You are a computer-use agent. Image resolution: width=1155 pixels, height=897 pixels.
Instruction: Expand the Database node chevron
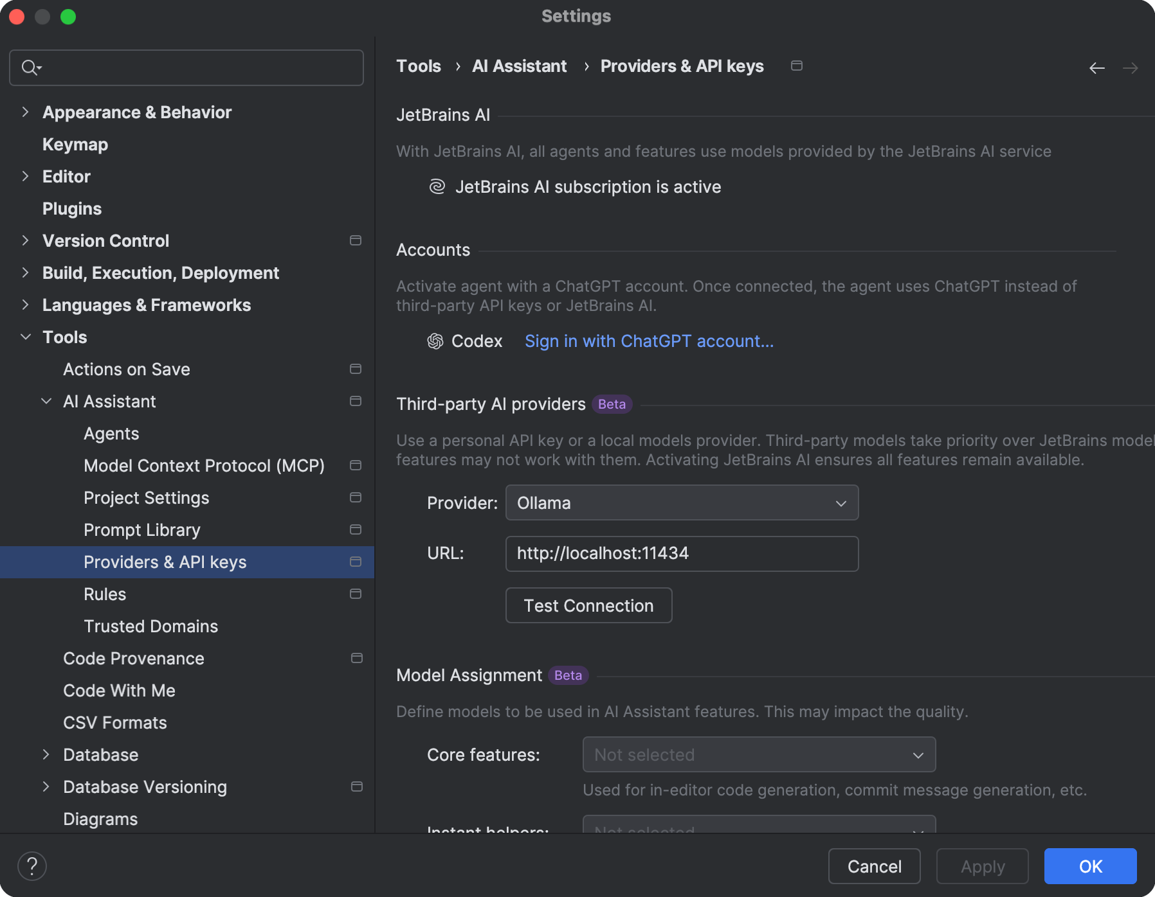[x=46, y=754]
